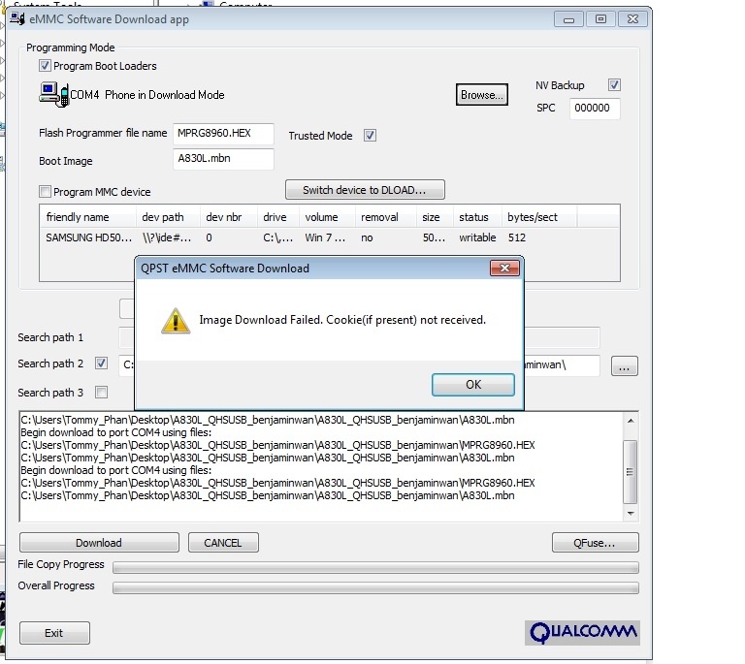The height and width of the screenshot is (664, 745).
Task: Toggle Trusted Mode checkbox
Action: point(371,136)
